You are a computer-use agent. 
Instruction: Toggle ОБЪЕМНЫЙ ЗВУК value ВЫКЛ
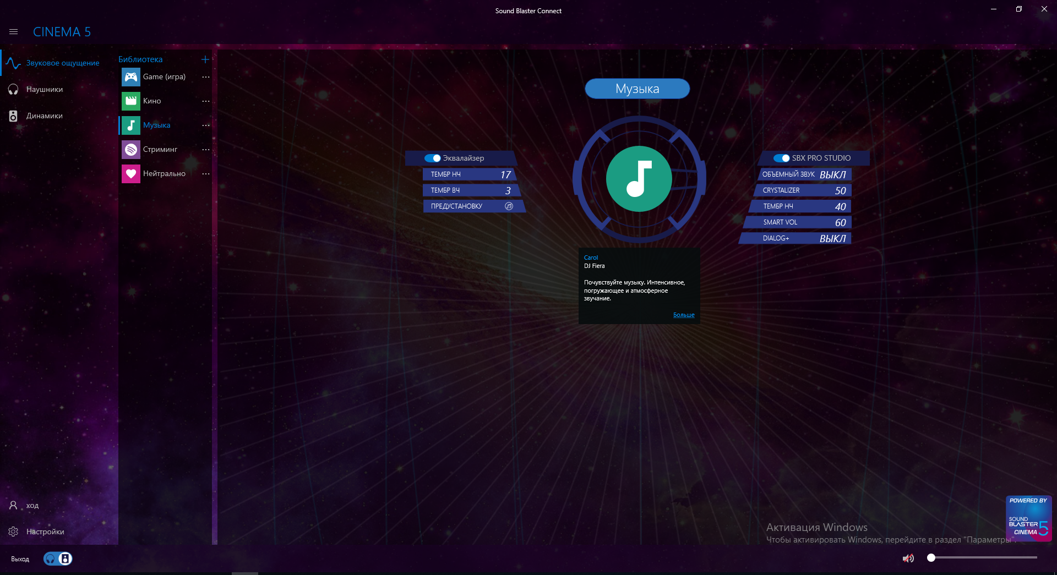(832, 174)
